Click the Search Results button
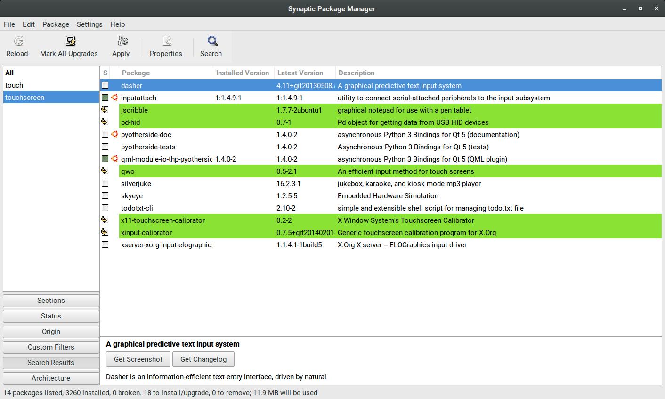The image size is (665, 399). [x=51, y=363]
